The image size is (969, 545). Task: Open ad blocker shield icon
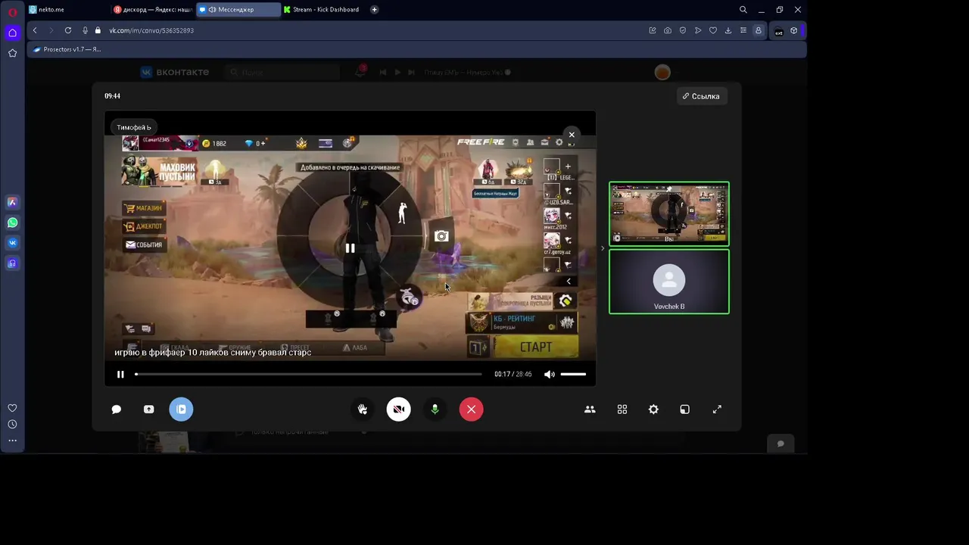683,30
